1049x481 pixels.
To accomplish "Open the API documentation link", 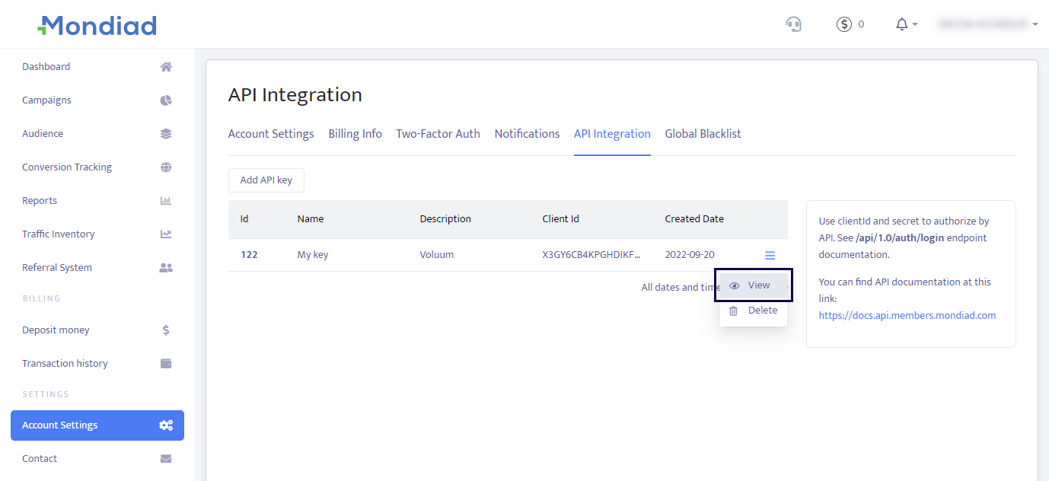I will tap(907, 315).
